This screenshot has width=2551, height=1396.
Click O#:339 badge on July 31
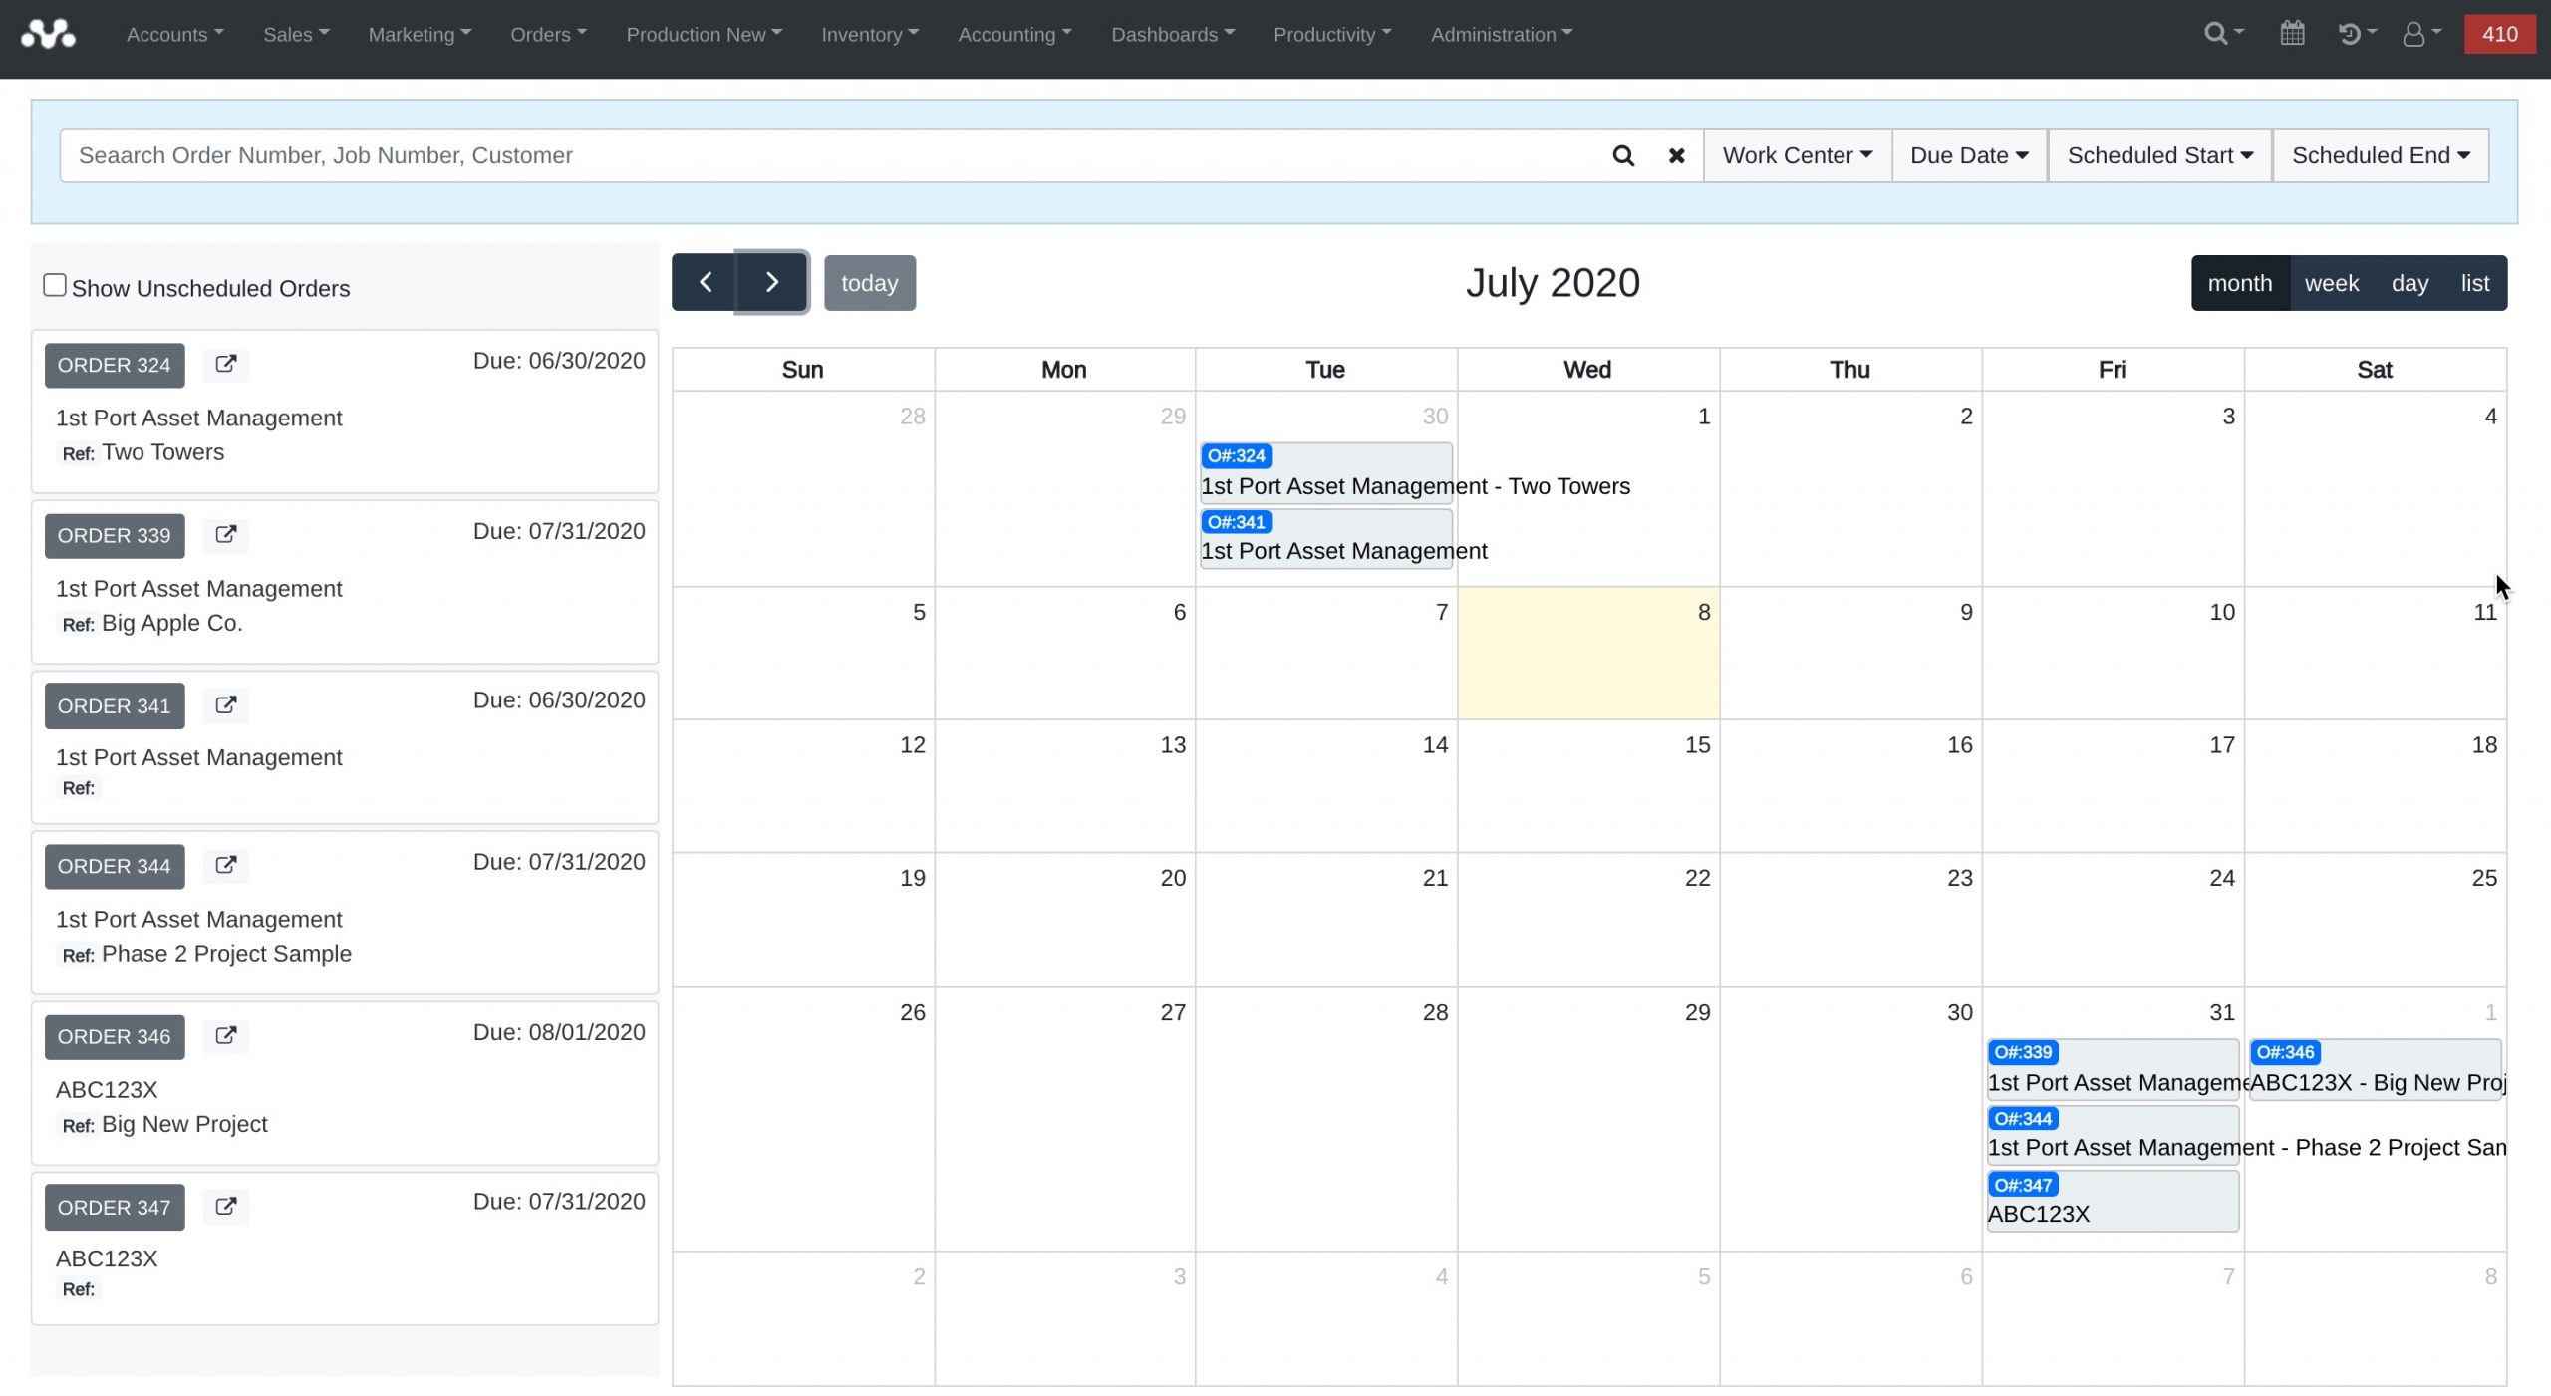2023,1052
